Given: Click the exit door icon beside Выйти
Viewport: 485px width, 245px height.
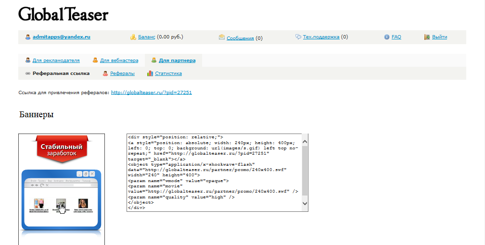Looking at the screenshot, I should pyautogui.click(x=427, y=37).
